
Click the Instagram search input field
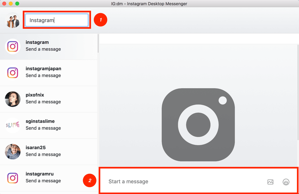[x=57, y=20]
